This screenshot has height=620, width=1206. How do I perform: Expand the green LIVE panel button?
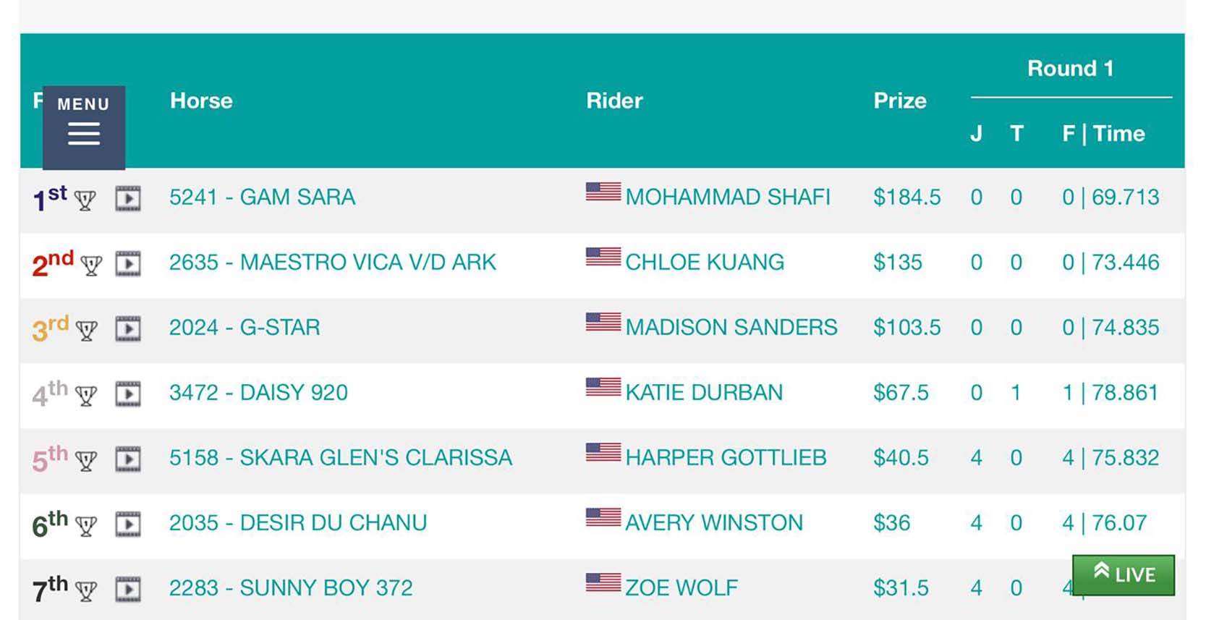[x=1123, y=575]
